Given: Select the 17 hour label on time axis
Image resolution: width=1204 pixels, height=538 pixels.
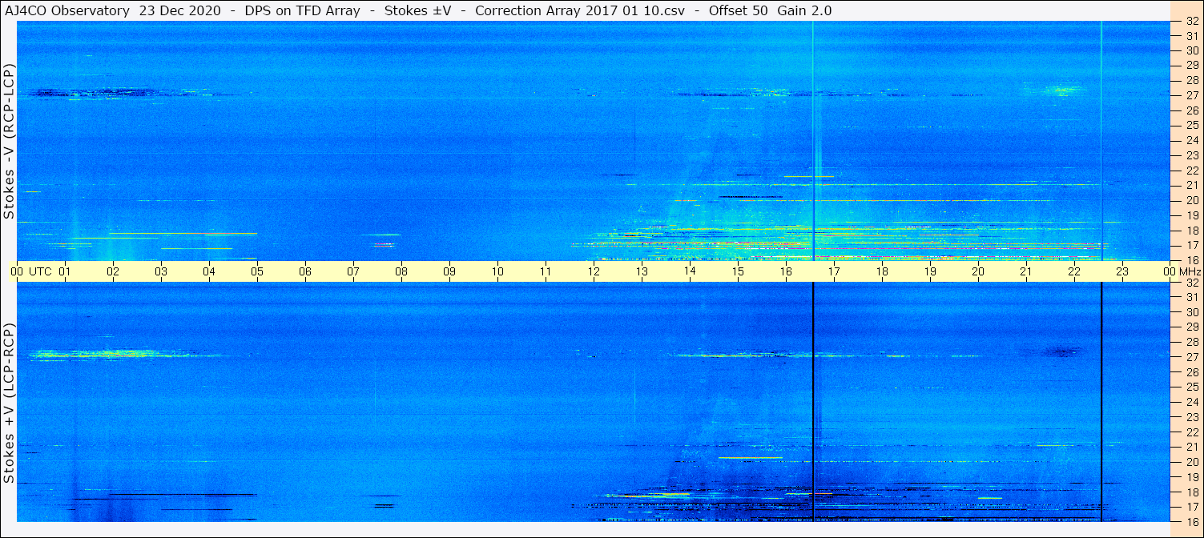Looking at the screenshot, I should point(834,271).
